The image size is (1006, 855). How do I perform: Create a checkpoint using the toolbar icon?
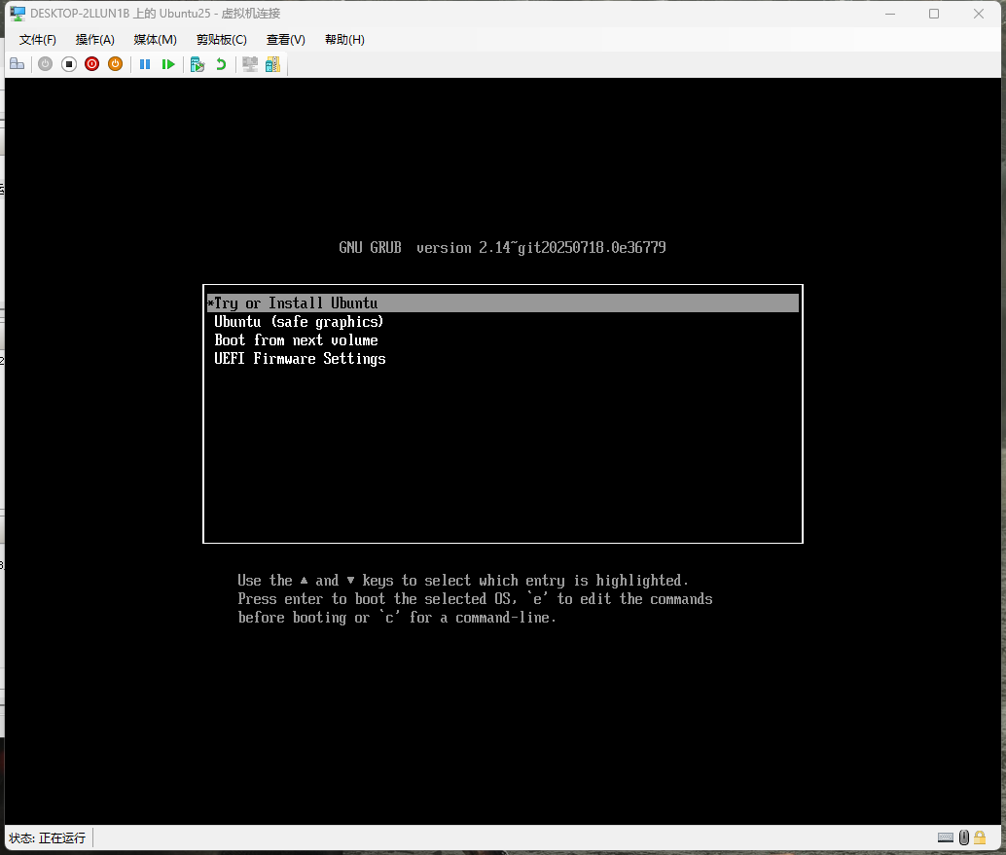tap(198, 64)
